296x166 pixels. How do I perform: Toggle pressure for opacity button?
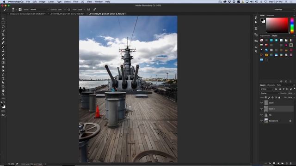[69, 9]
